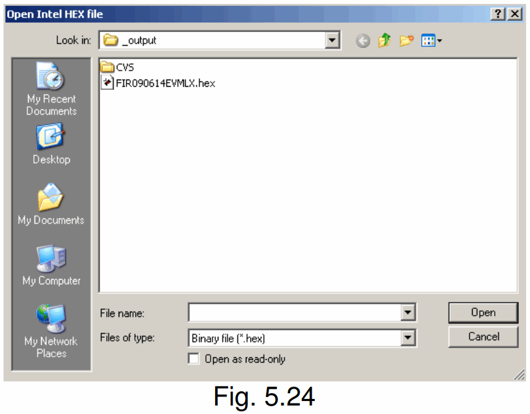
Task: Click the hex file icon
Action: (x=107, y=82)
